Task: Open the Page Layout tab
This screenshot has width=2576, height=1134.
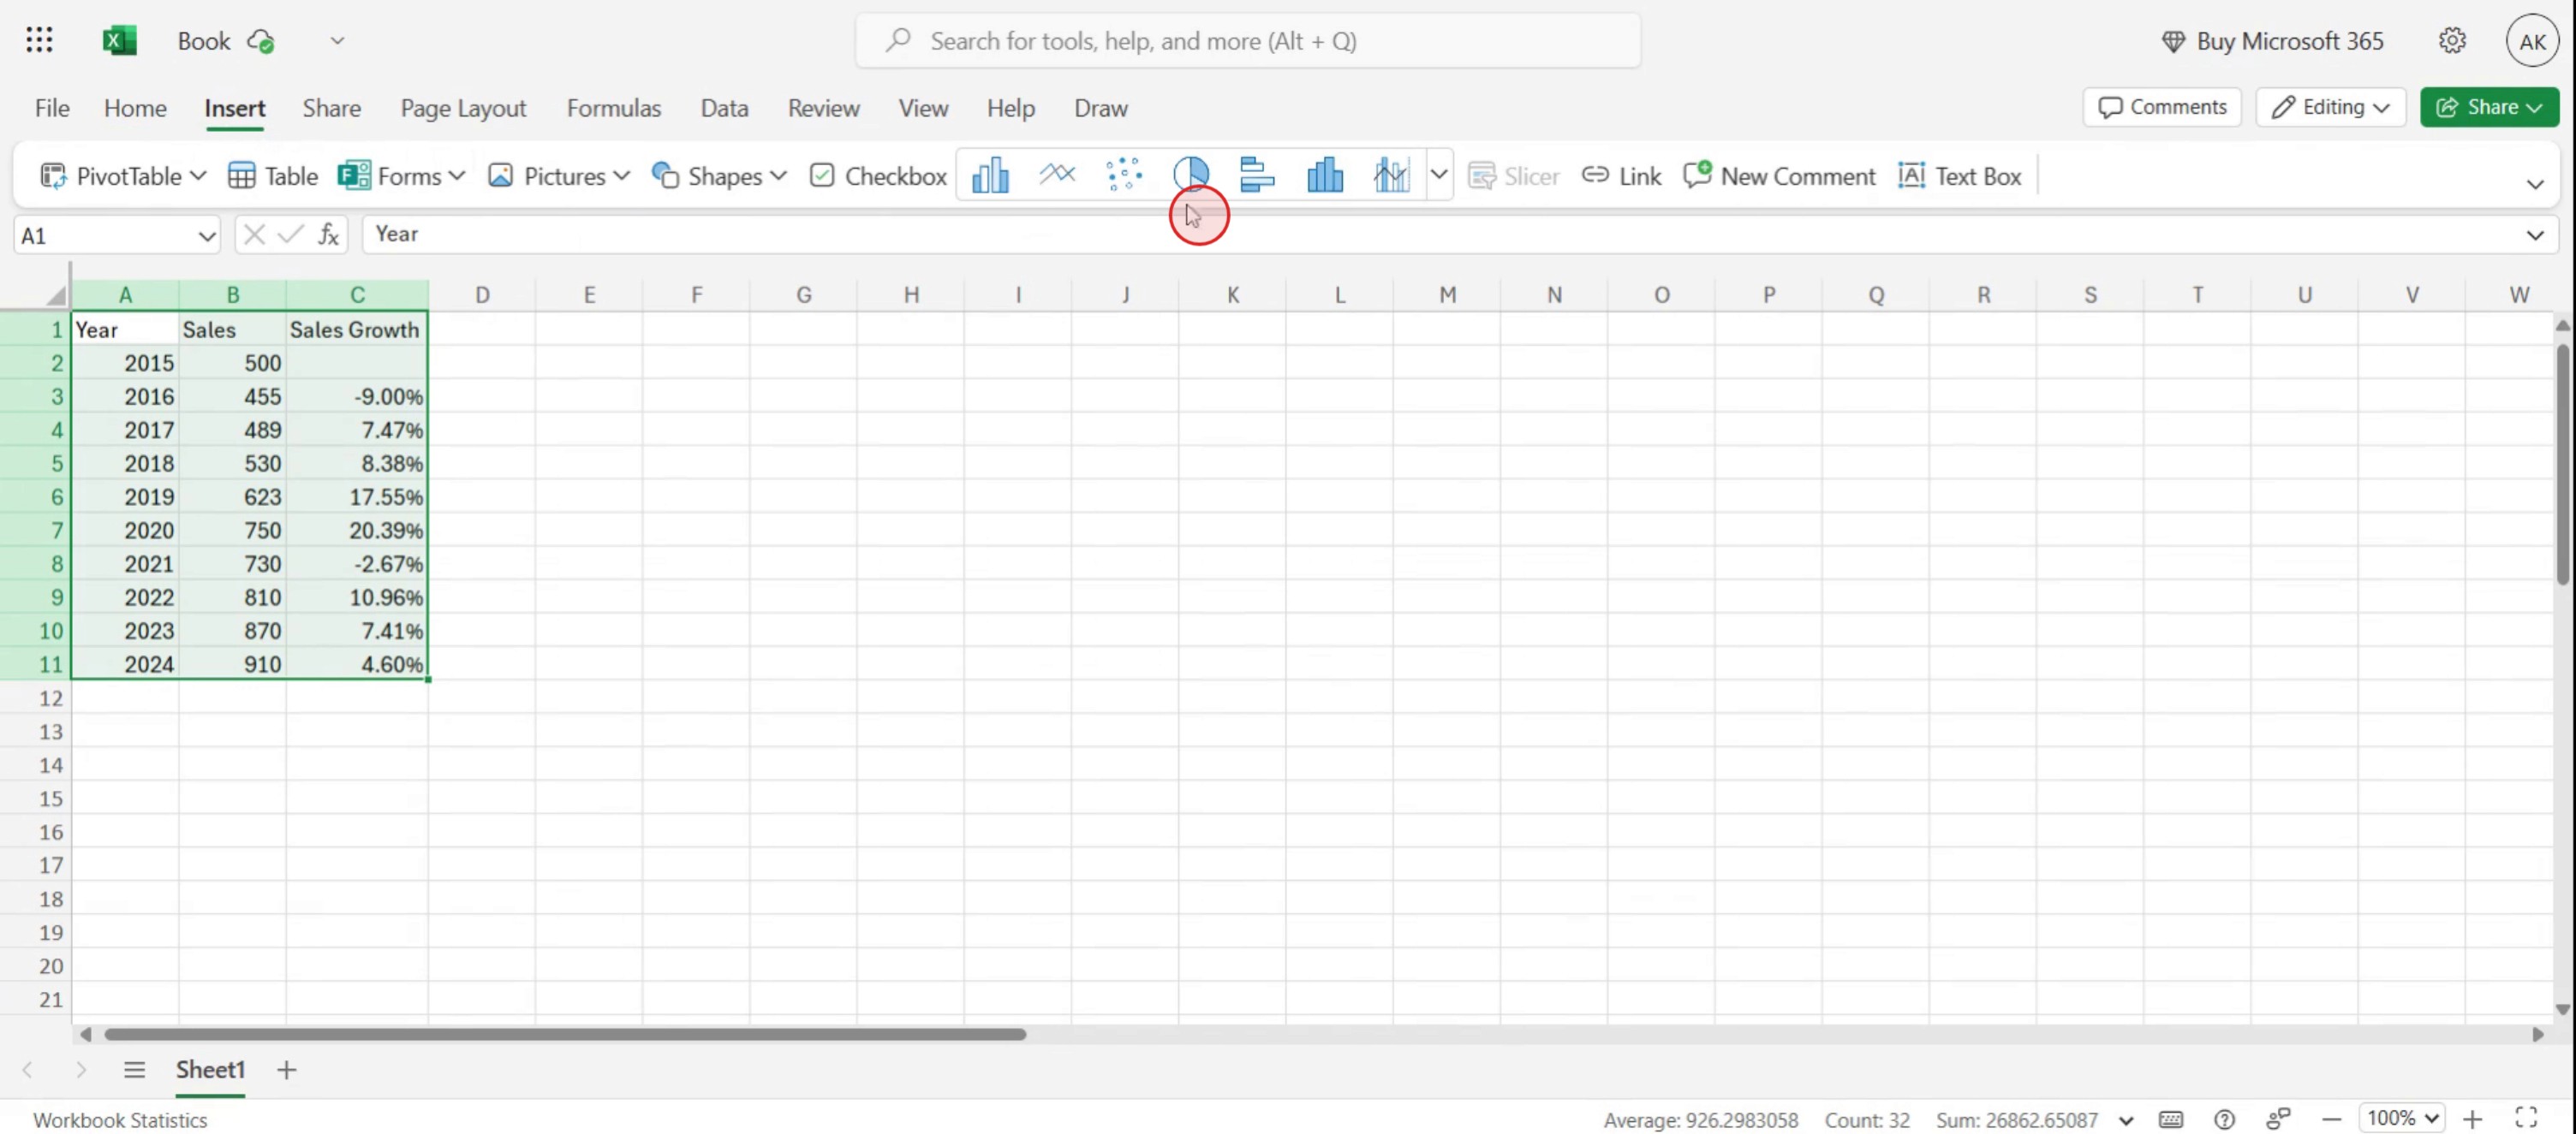Action: [x=463, y=108]
